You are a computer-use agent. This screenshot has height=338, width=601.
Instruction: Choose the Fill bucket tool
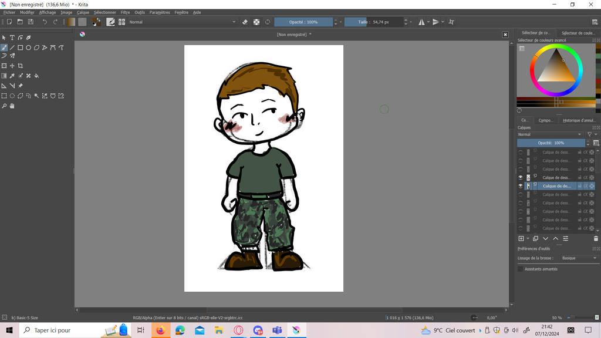pos(36,76)
